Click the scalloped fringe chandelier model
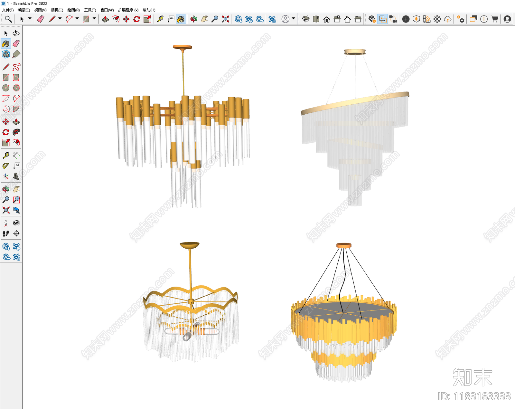This screenshot has width=515, height=409. point(191,302)
